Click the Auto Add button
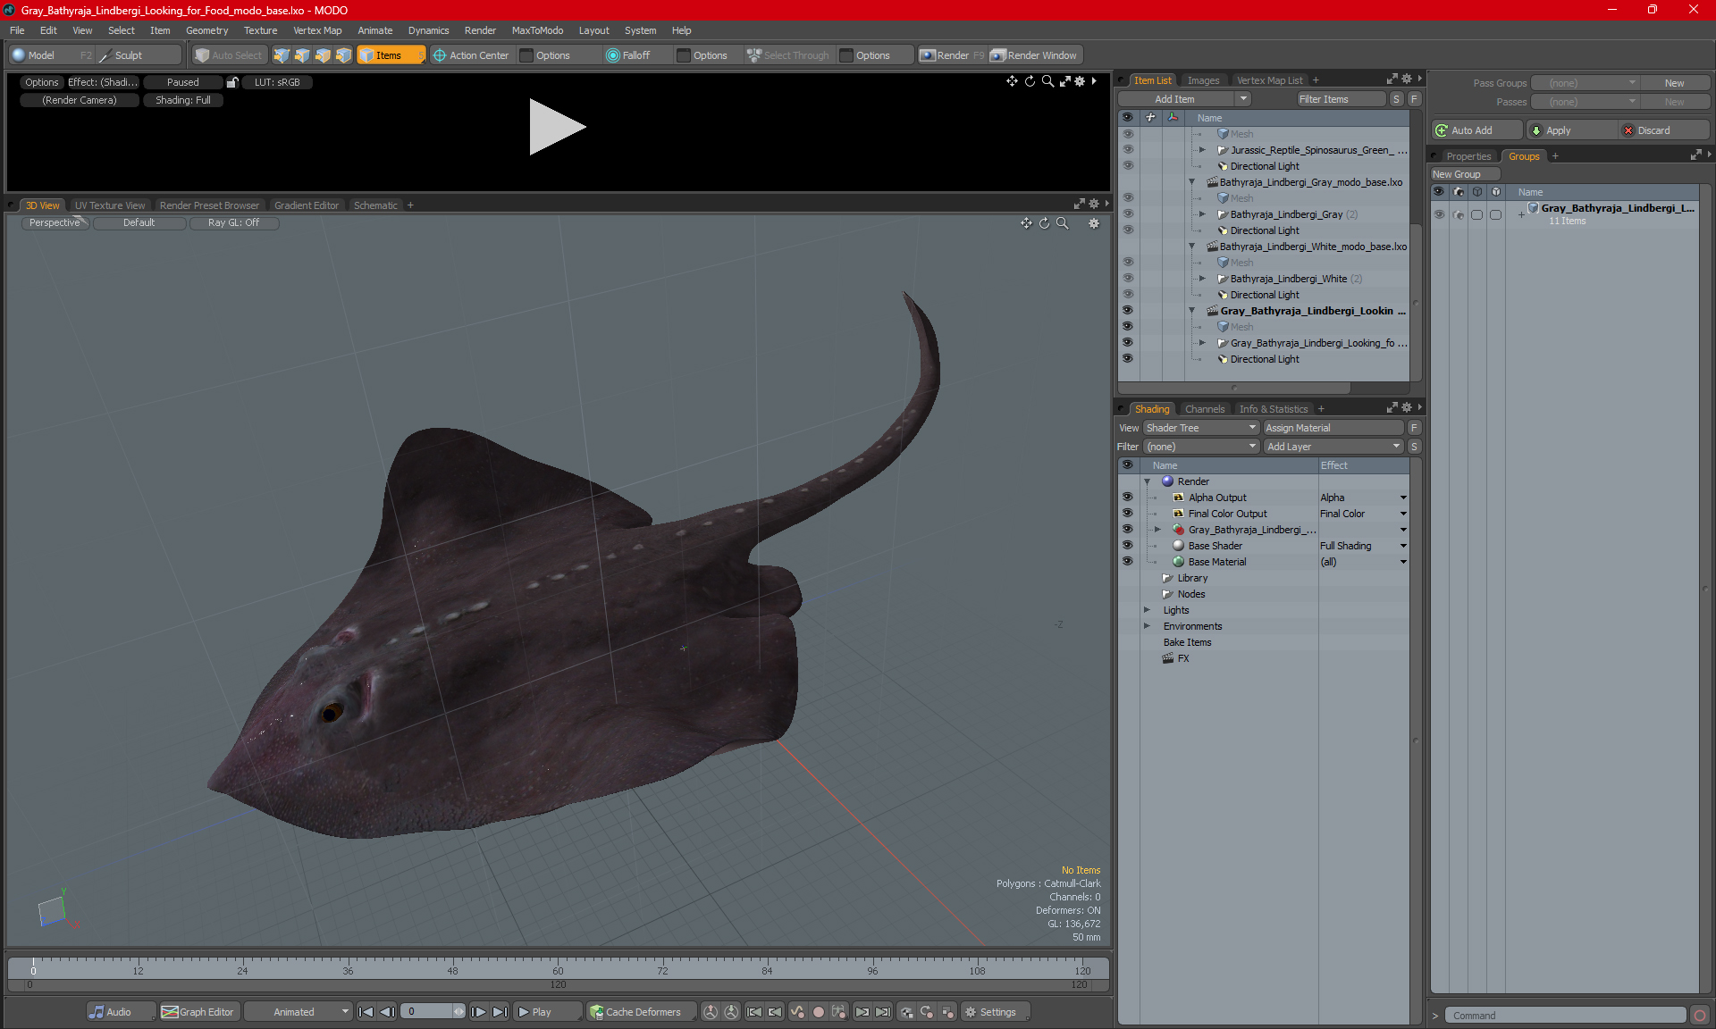1716x1029 pixels. point(1476,130)
